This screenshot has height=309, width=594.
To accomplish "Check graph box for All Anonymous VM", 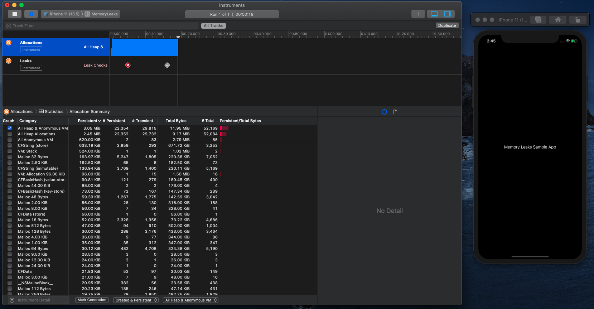I will (10, 140).
